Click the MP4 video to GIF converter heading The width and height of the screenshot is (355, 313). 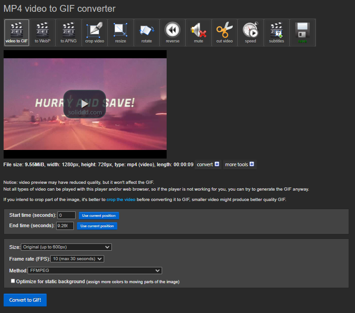[59, 9]
